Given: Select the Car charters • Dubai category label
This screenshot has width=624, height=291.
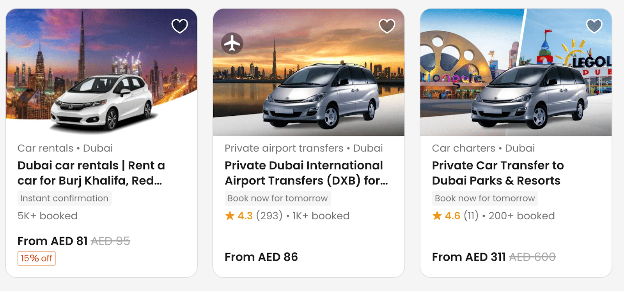Looking at the screenshot, I should point(483,148).
